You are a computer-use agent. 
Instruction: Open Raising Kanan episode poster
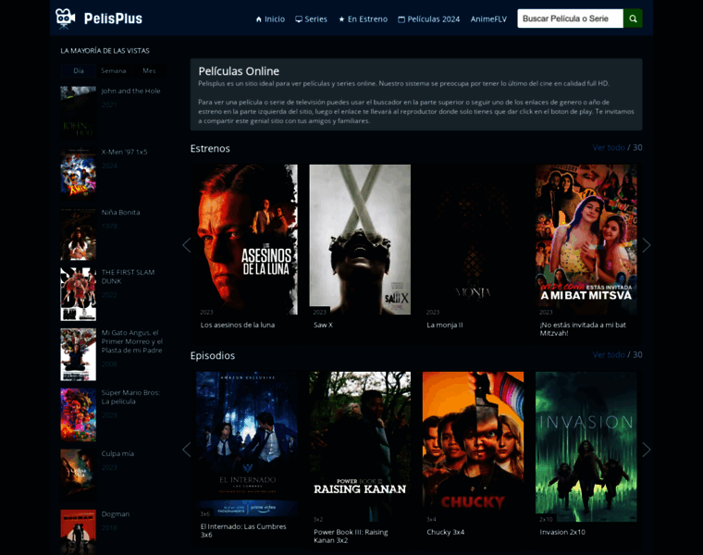(x=360, y=447)
